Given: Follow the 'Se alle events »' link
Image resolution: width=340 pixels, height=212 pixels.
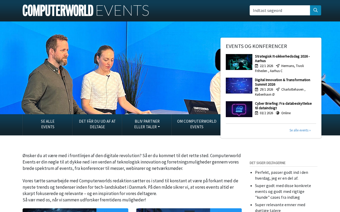Looking at the screenshot, I should (300, 130).
